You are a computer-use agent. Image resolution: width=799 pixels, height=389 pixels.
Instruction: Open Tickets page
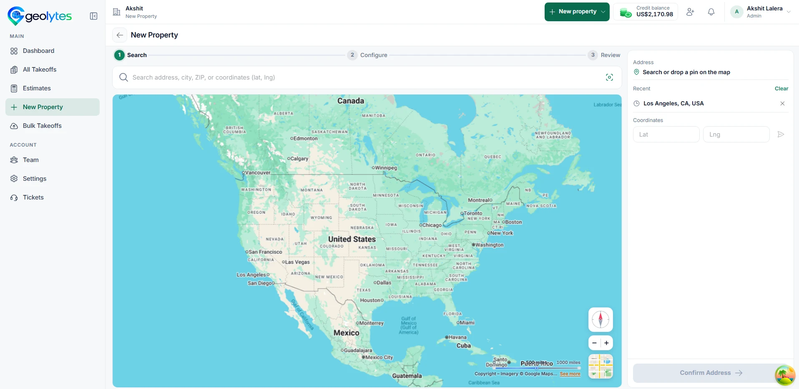[53, 197]
